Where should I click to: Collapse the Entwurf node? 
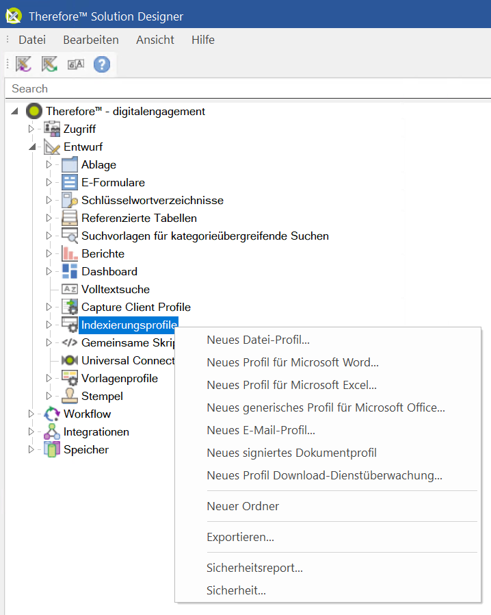tap(32, 147)
